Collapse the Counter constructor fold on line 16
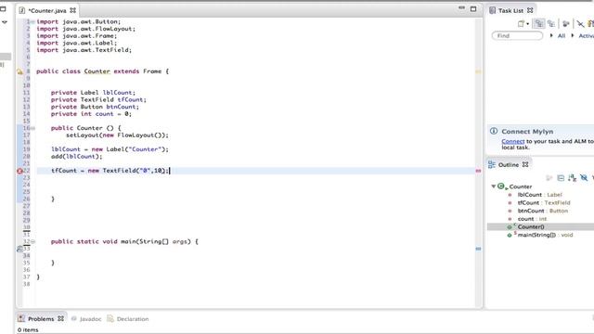This screenshot has height=334, width=594. [x=33, y=128]
